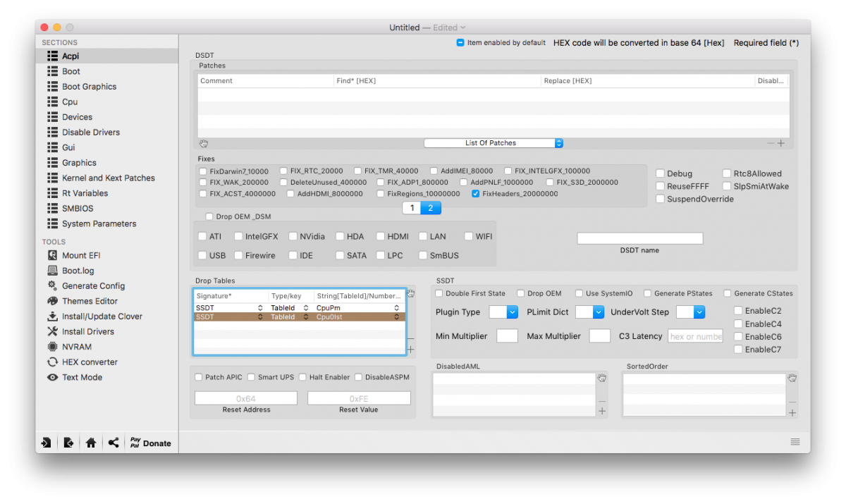Screen dimensions: 846x504
Task: Click the home icon in bottom toolbar
Action: 91,443
